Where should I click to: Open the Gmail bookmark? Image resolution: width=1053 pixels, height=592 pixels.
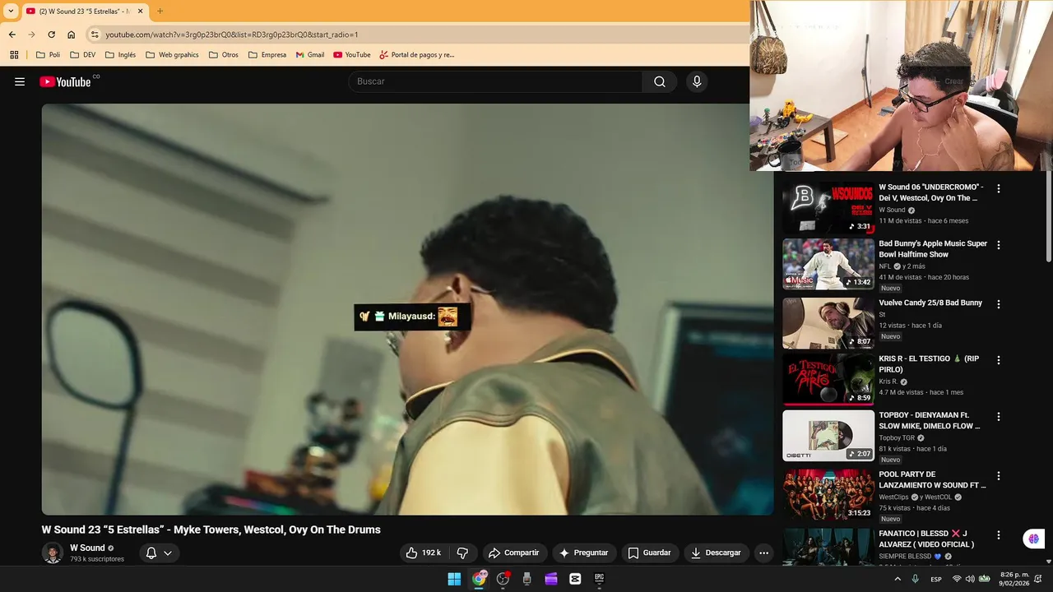click(x=310, y=55)
